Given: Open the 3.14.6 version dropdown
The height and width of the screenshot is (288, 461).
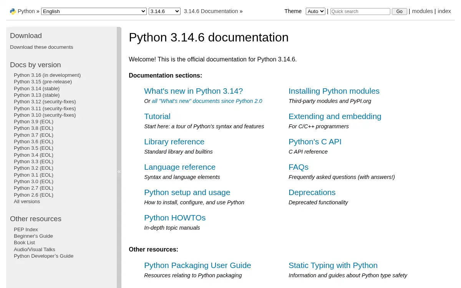Looking at the screenshot, I should pyautogui.click(x=164, y=12).
